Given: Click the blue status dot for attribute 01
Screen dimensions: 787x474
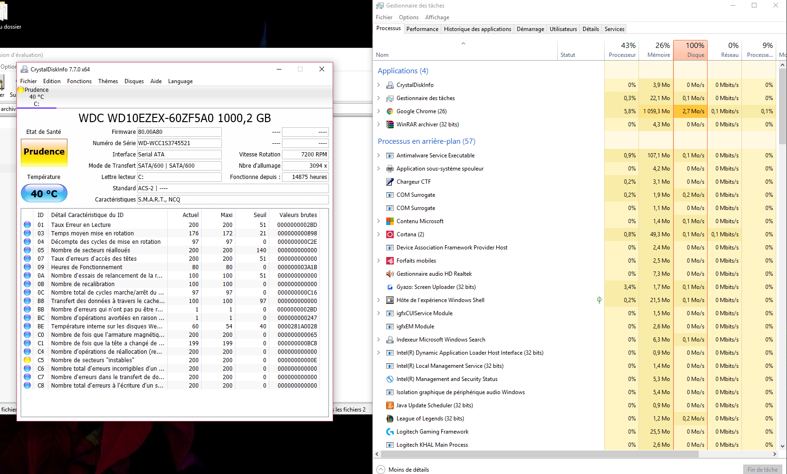Looking at the screenshot, I should (27, 225).
